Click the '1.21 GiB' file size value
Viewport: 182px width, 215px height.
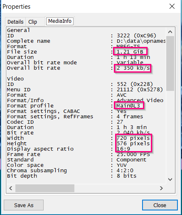point(130,52)
